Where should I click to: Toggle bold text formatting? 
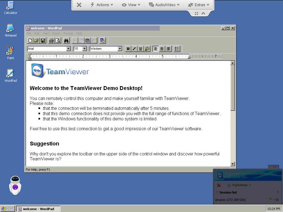coord(128,48)
